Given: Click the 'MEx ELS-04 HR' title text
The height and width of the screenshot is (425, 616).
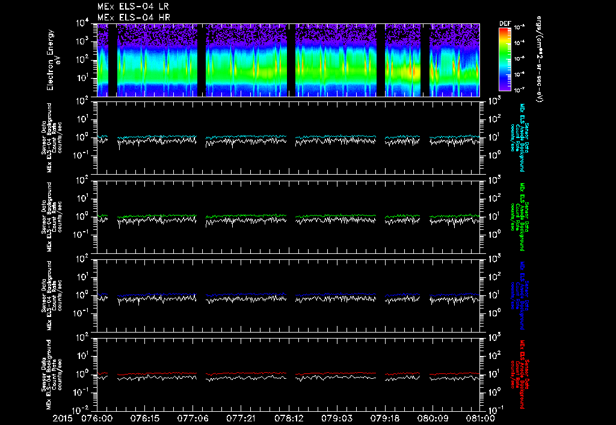Looking at the screenshot, I should coord(134,17).
